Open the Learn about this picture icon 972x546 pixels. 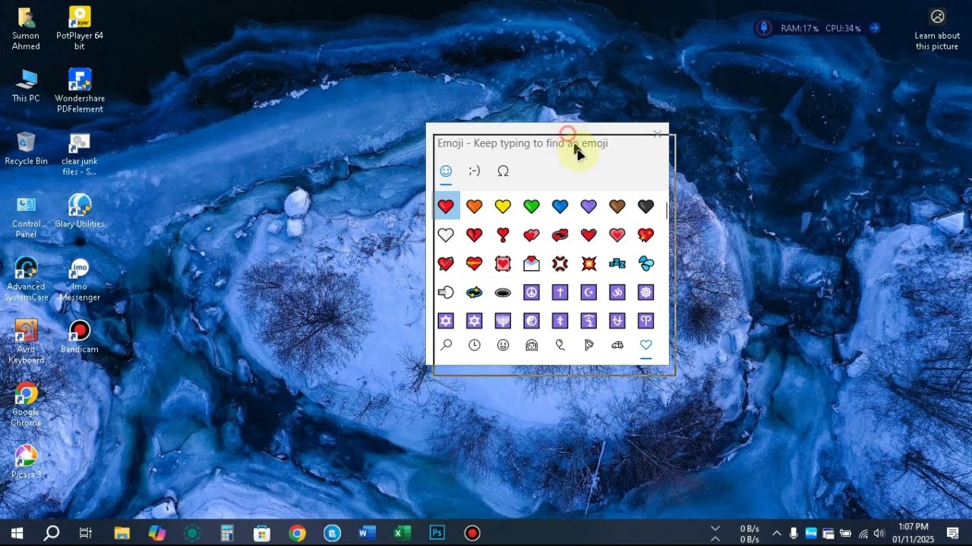[937, 30]
